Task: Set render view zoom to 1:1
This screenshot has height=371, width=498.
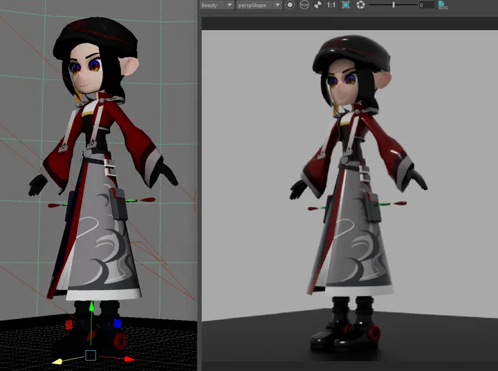Action: pos(331,5)
